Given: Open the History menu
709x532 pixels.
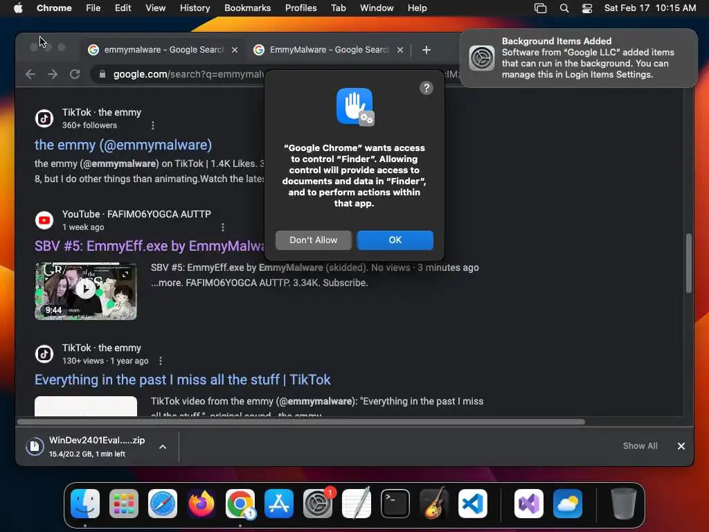Looking at the screenshot, I should (195, 8).
